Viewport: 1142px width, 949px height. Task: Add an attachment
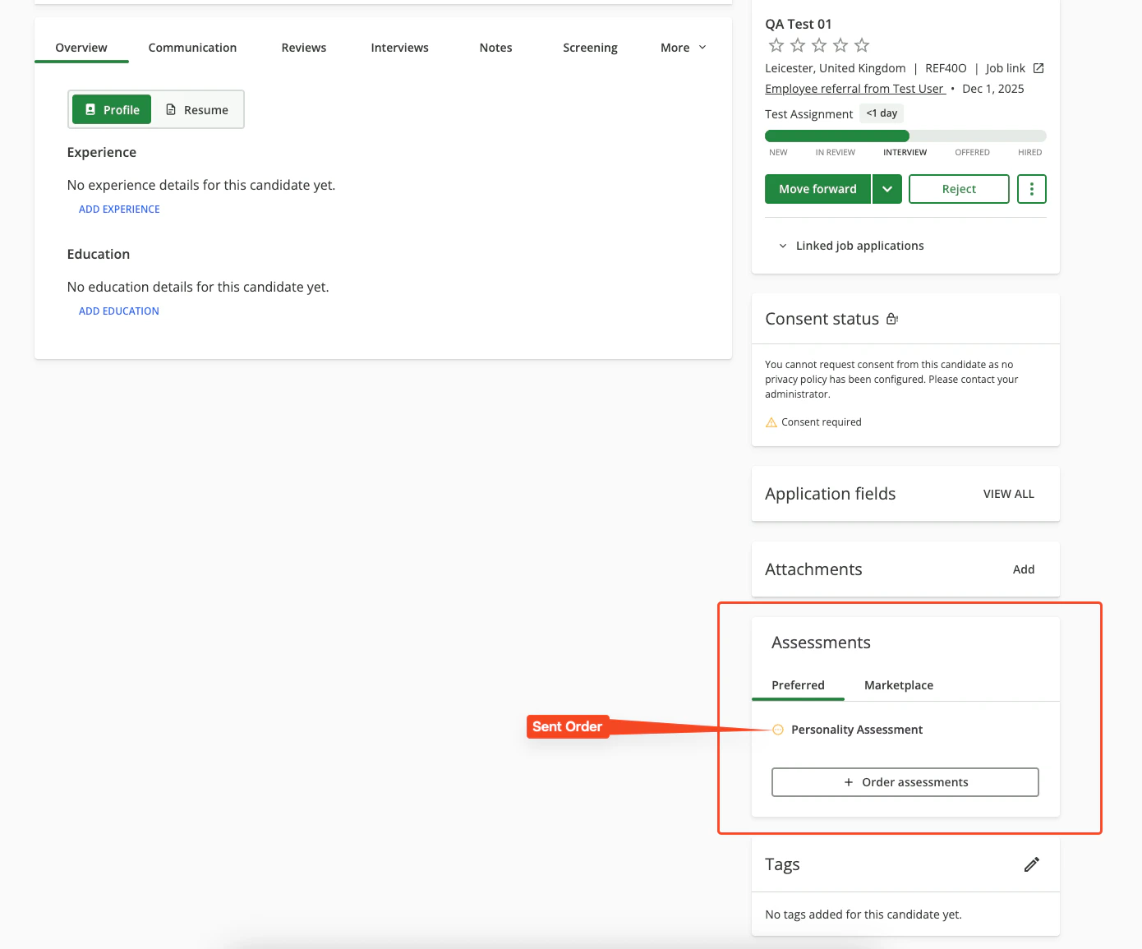1024,569
